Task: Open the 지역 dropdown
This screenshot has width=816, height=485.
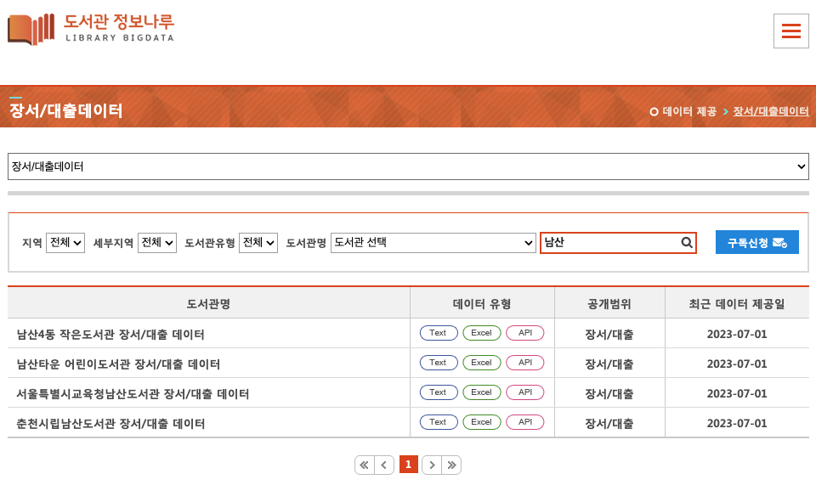Action: pyautogui.click(x=65, y=243)
